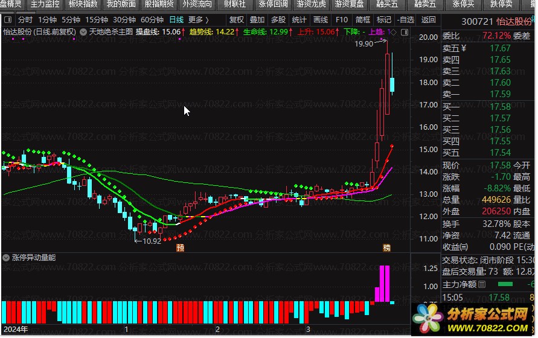Click the 外盘 value 206250
This screenshot has width=538, height=338.
coord(496,211)
